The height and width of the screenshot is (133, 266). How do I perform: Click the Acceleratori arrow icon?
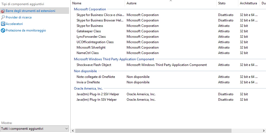[3, 24]
